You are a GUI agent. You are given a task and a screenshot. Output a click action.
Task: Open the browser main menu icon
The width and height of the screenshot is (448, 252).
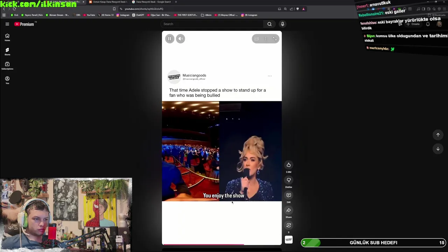tap(444, 9)
